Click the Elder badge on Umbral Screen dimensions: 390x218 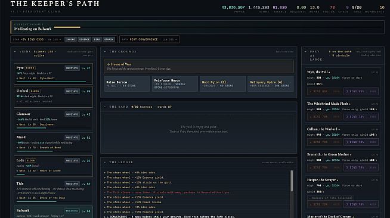[35, 91]
